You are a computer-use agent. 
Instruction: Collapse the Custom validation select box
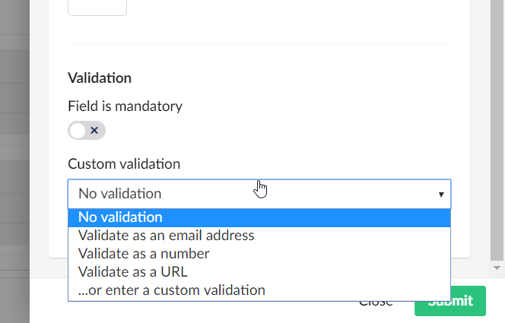pyautogui.click(x=259, y=194)
